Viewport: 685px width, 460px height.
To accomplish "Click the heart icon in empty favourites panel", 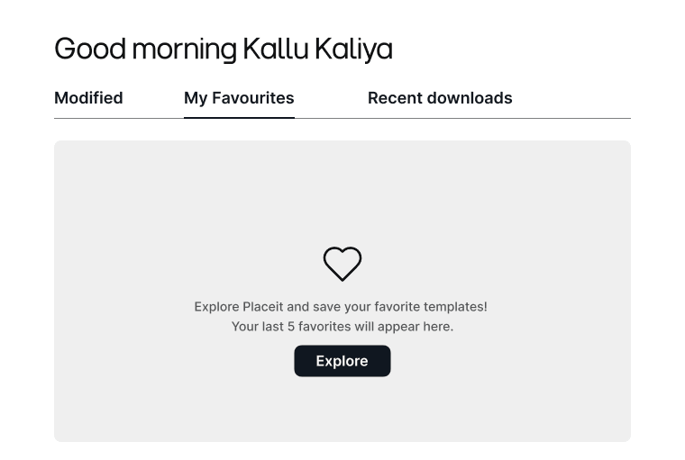I will click(x=342, y=264).
